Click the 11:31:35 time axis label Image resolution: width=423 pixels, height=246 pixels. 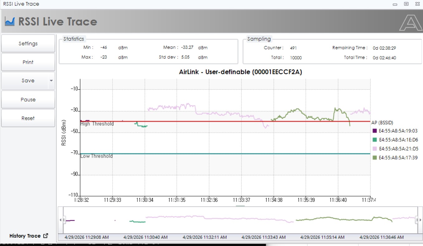tap(176, 200)
